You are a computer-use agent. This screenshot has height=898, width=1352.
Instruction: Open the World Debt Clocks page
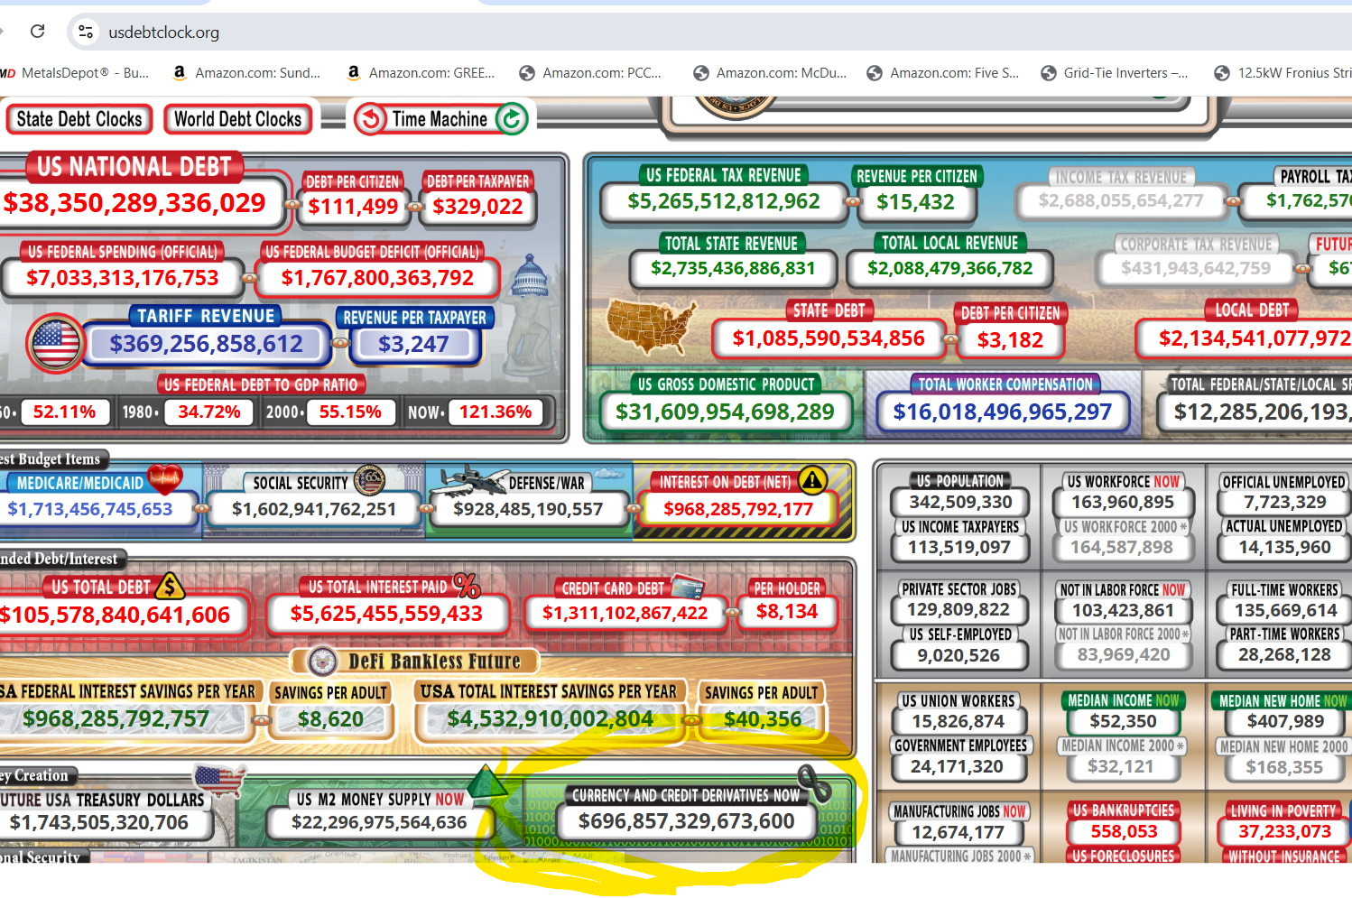point(237,119)
